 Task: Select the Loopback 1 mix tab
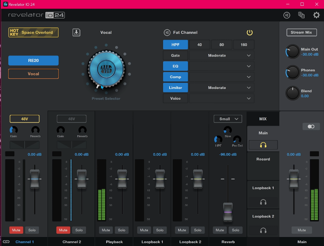click(x=263, y=188)
